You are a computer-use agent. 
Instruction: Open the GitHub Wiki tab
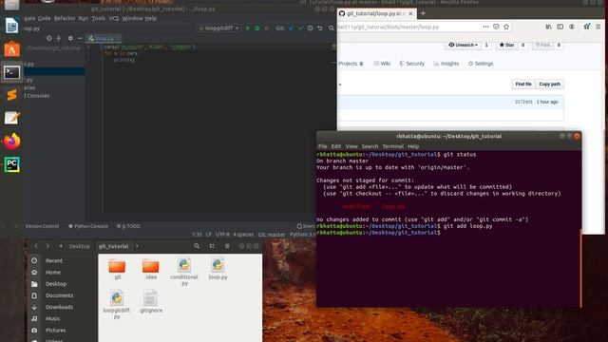382,64
